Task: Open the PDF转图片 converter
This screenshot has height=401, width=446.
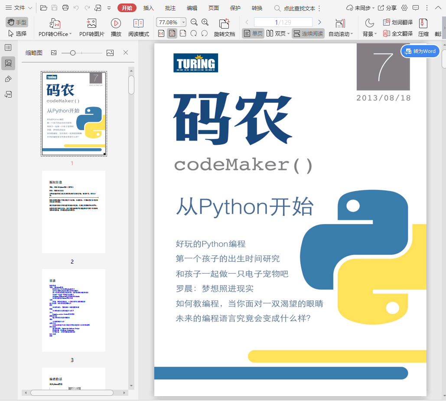Action: coord(91,28)
